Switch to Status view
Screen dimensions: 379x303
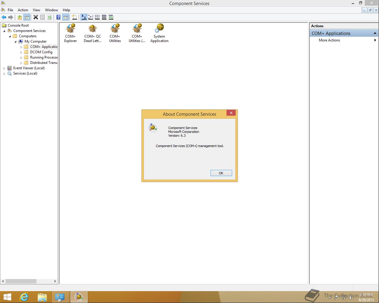tap(111, 17)
